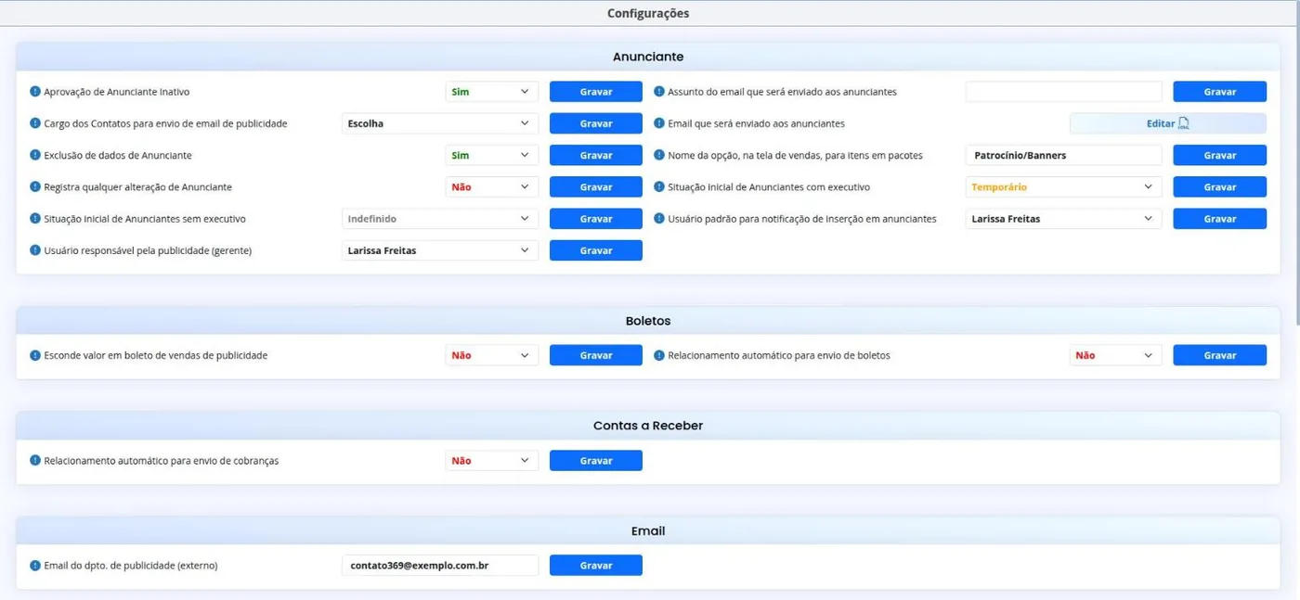Click Gravar for Nome da opção em pacotes
1300x600 pixels.
[x=1220, y=155]
